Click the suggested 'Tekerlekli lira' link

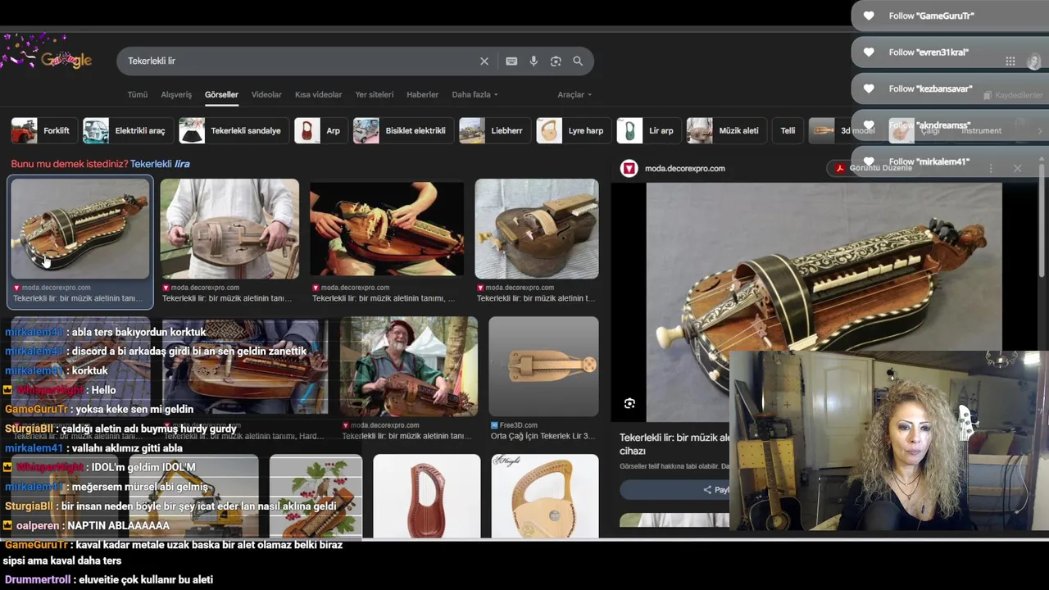(160, 164)
